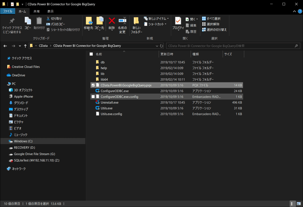Select ダウンロード downloads folder in sidebar
The image size is (303, 207).
21,103
